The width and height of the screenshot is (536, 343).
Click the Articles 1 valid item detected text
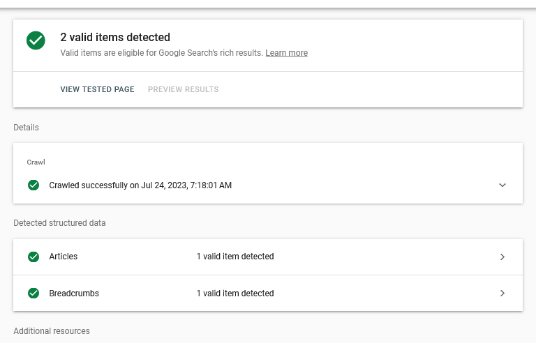pos(235,257)
